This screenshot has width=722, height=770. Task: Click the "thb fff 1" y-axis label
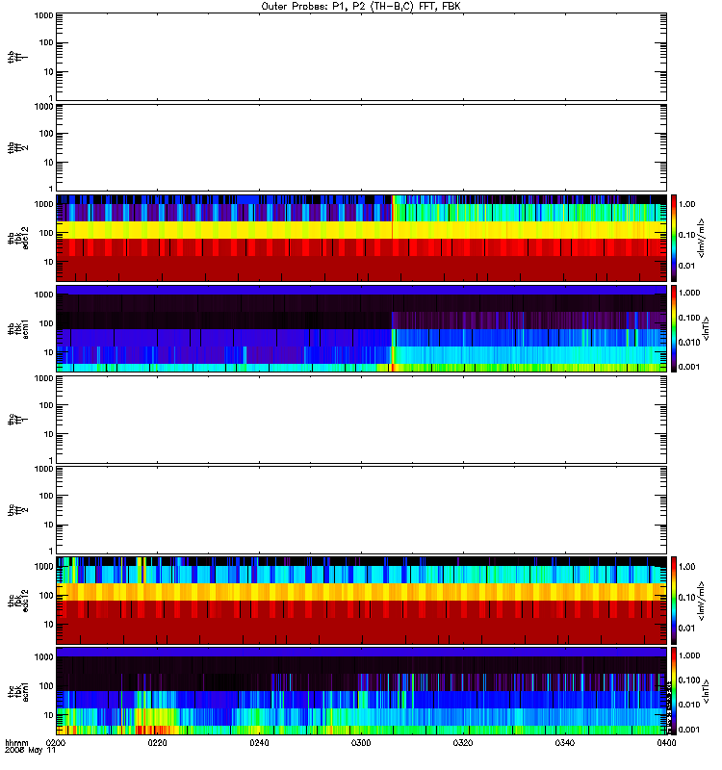(x=18, y=57)
